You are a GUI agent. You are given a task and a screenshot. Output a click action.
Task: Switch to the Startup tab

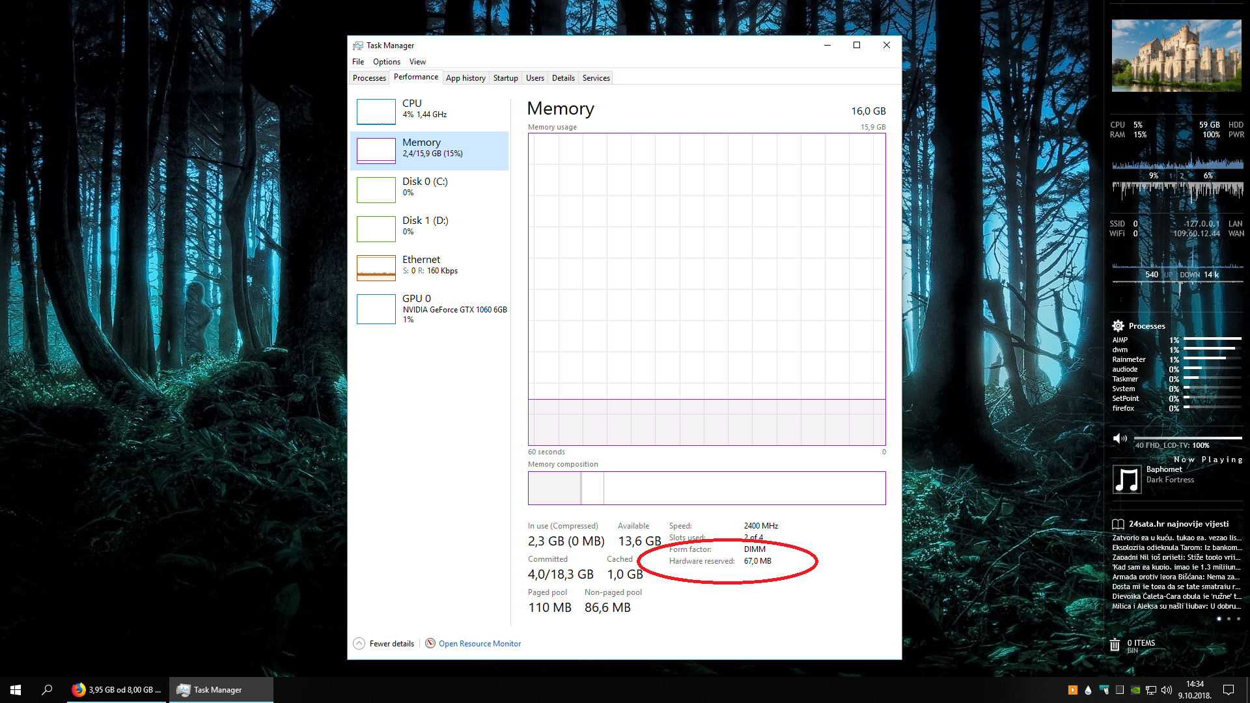click(x=505, y=78)
